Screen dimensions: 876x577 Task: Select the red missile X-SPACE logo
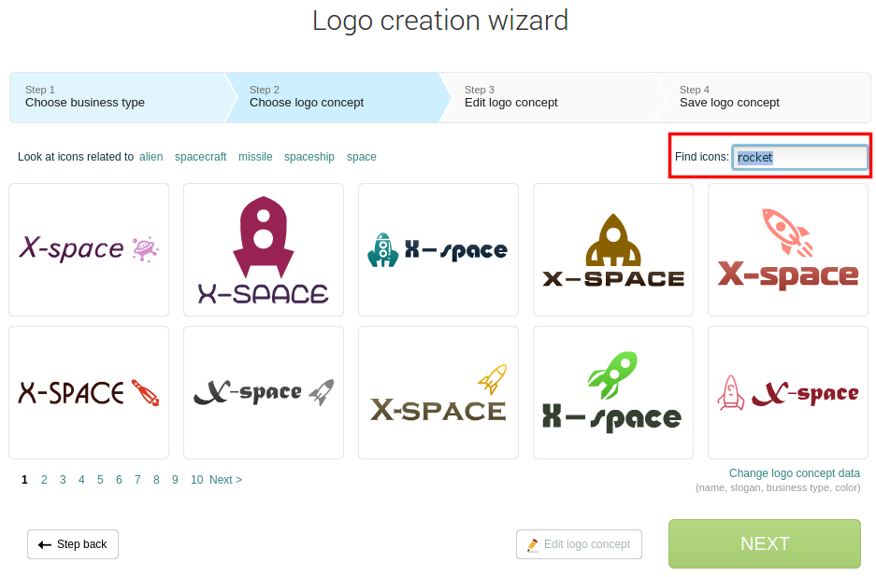pos(89,392)
